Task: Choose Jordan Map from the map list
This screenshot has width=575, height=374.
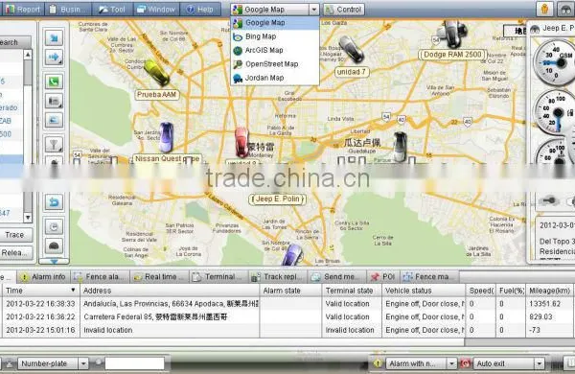Action: point(275,78)
